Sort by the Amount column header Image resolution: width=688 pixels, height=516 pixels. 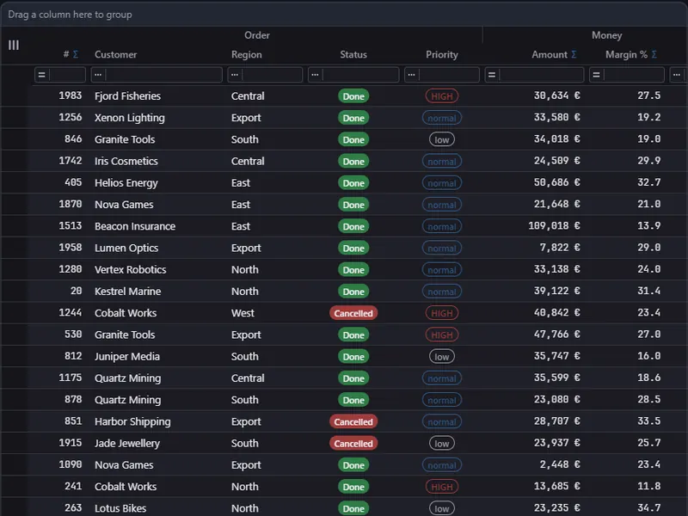pyautogui.click(x=550, y=54)
